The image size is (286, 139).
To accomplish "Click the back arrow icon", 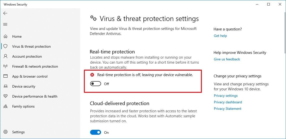I will coord(5,13).
